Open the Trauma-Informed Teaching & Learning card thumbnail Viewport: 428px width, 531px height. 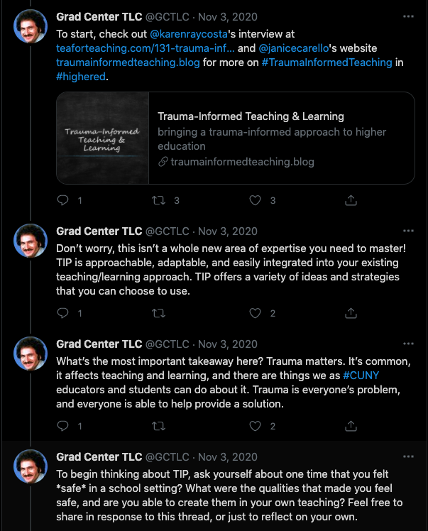tap(102, 138)
